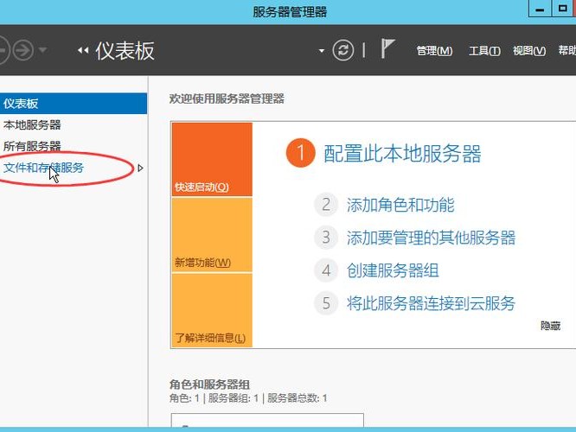576x432 pixels.
Task: Open dropdown arrow left of refresh icon
Action: [x=322, y=51]
